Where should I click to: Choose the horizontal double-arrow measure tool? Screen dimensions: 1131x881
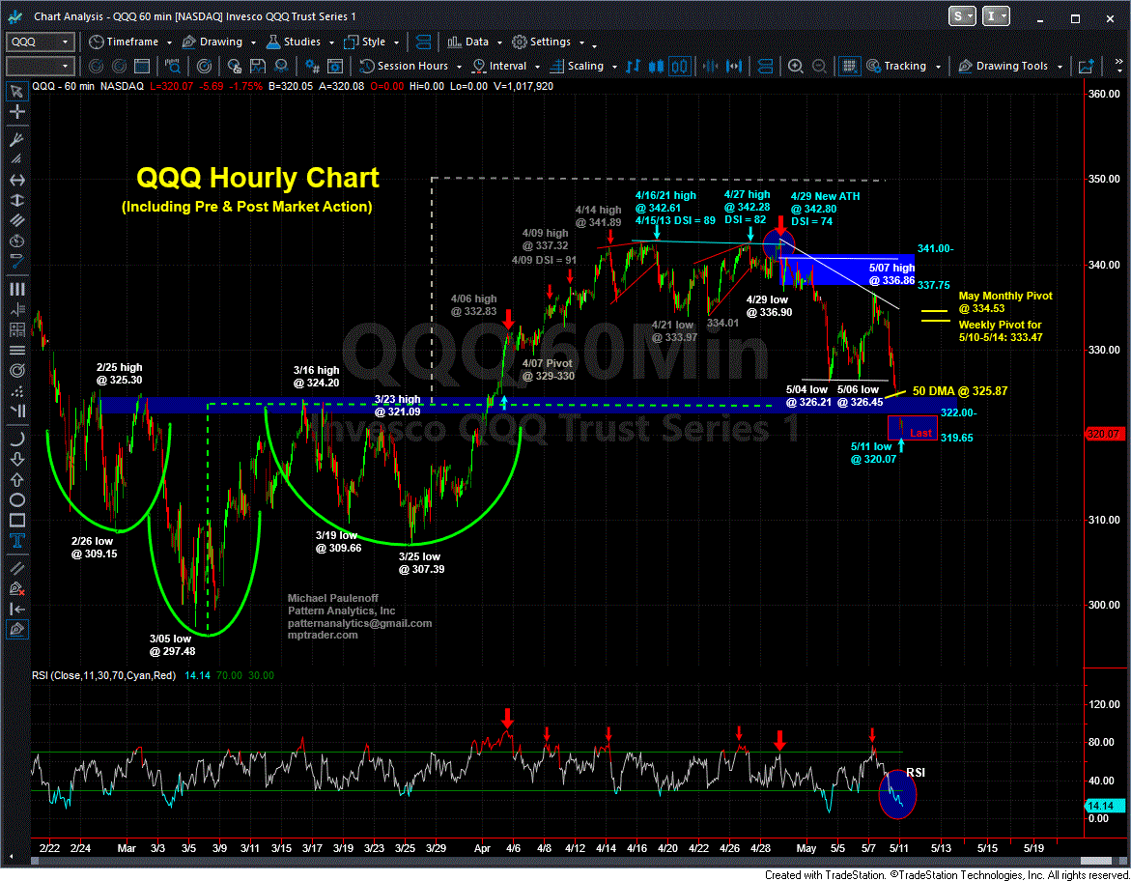tap(17, 180)
